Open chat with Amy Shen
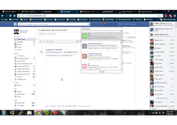This screenshot has width=177, height=125. (162, 56)
